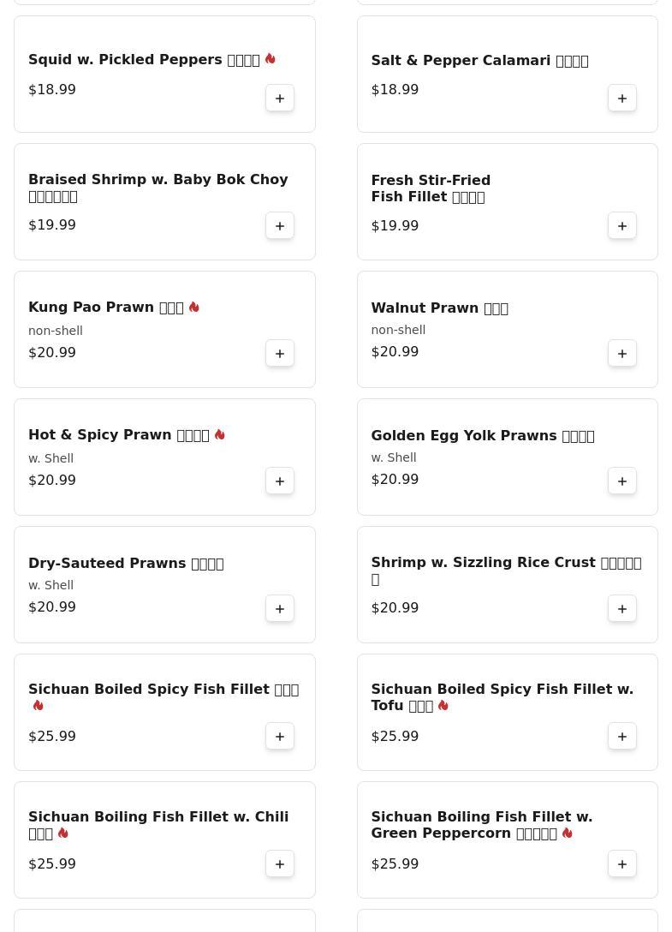Add Sichuan Boiled Spicy Fish Fillet
672x932 pixels.
click(280, 737)
